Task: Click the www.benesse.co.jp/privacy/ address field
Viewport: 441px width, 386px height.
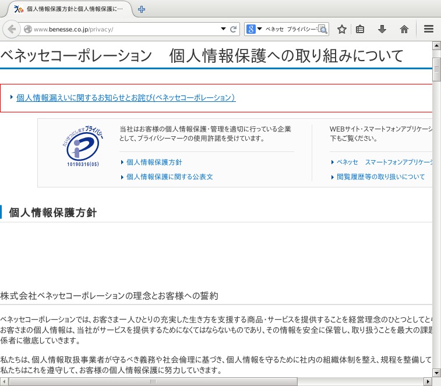Action: click(x=125, y=29)
